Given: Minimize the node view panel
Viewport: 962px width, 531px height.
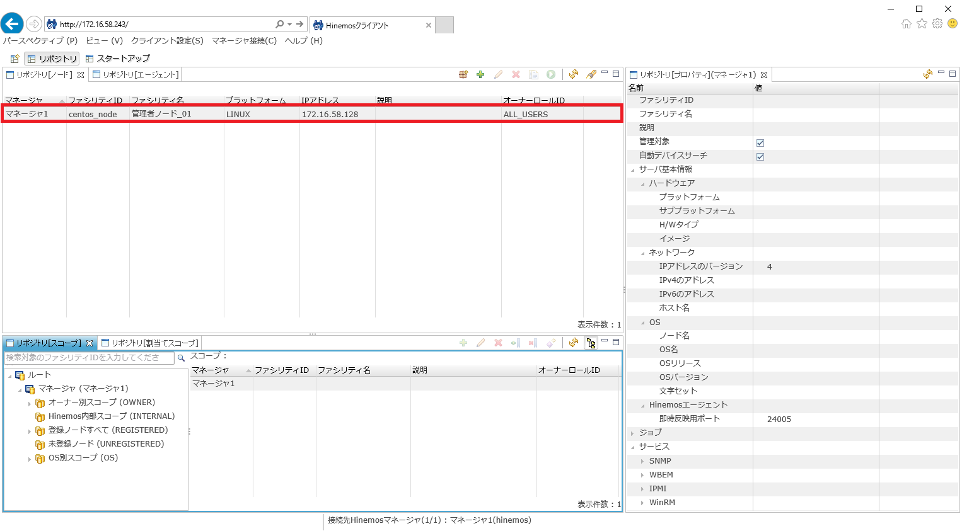Looking at the screenshot, I should 605,73.
